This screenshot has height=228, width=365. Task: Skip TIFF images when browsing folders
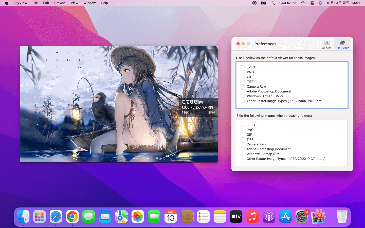tap(243, 139)
